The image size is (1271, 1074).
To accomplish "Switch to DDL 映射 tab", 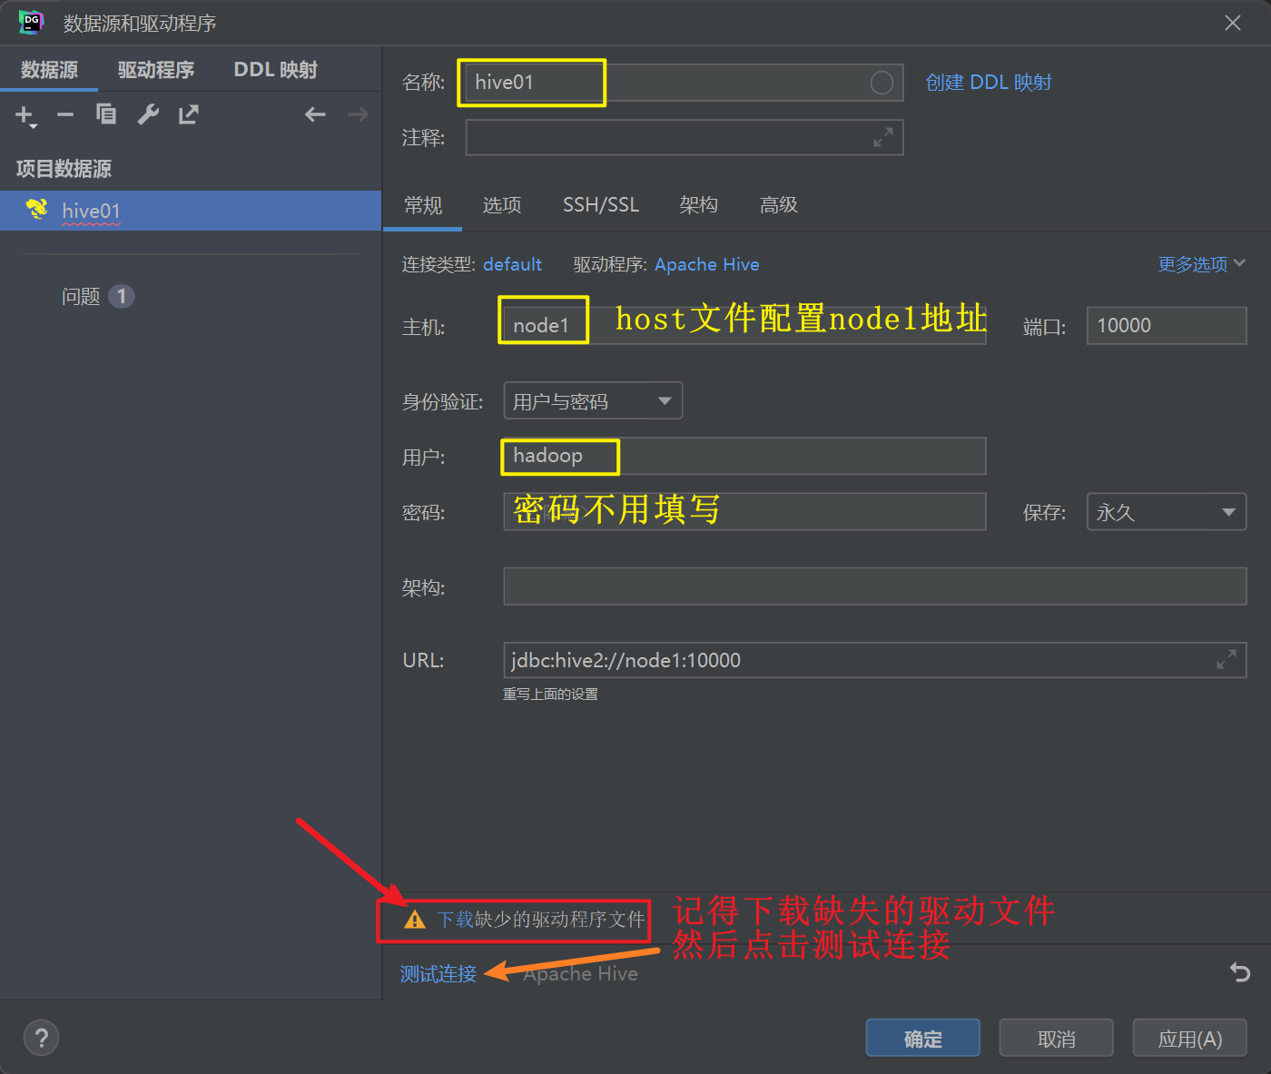I will pos(276,70).
